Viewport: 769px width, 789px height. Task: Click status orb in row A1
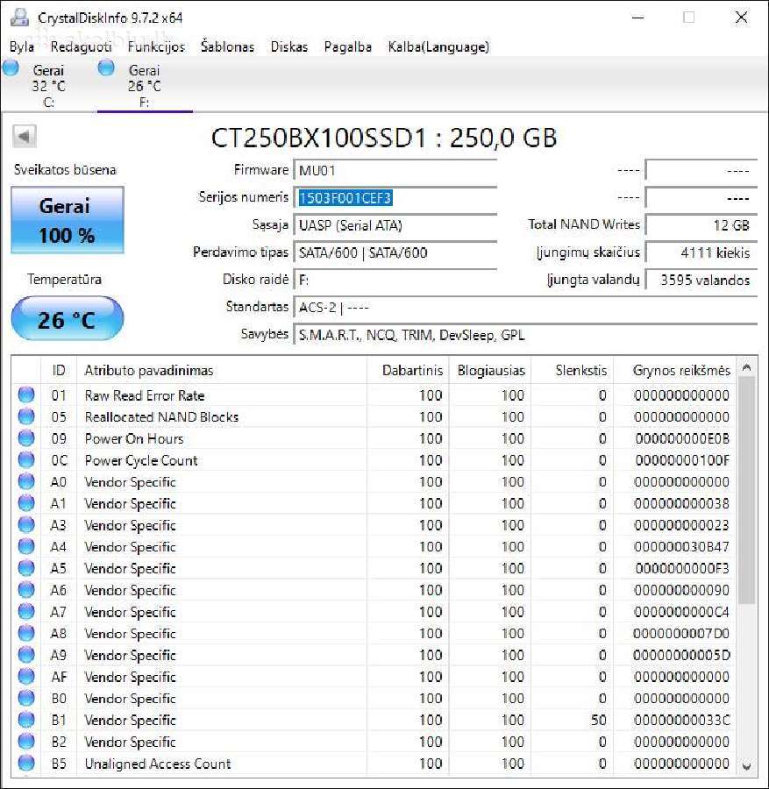point(26,503)
